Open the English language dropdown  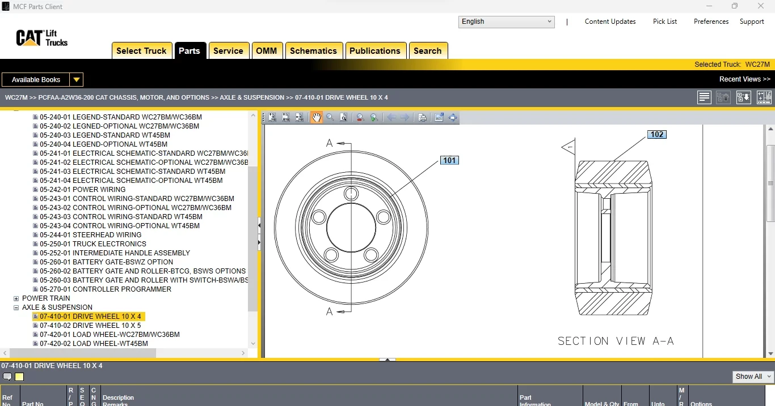[x=506, y=22]
